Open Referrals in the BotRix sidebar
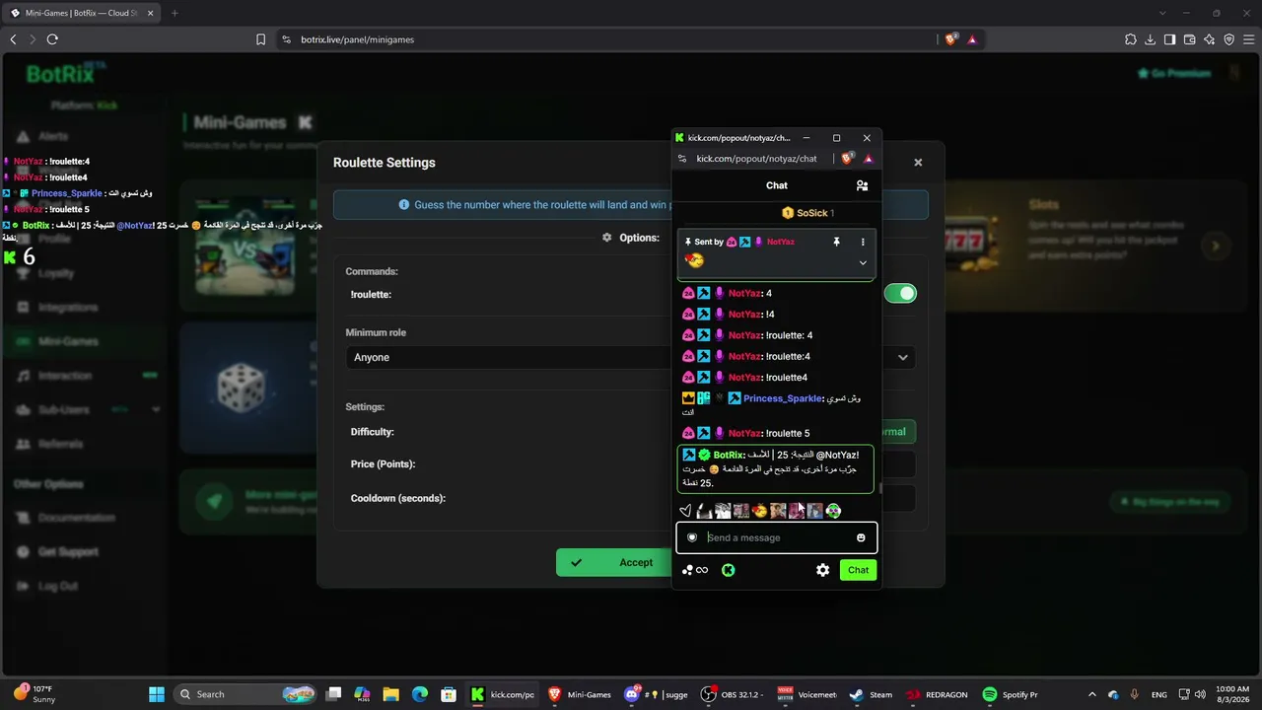Viewport: 1262px width, 710px height. click(x=60, y=444)
